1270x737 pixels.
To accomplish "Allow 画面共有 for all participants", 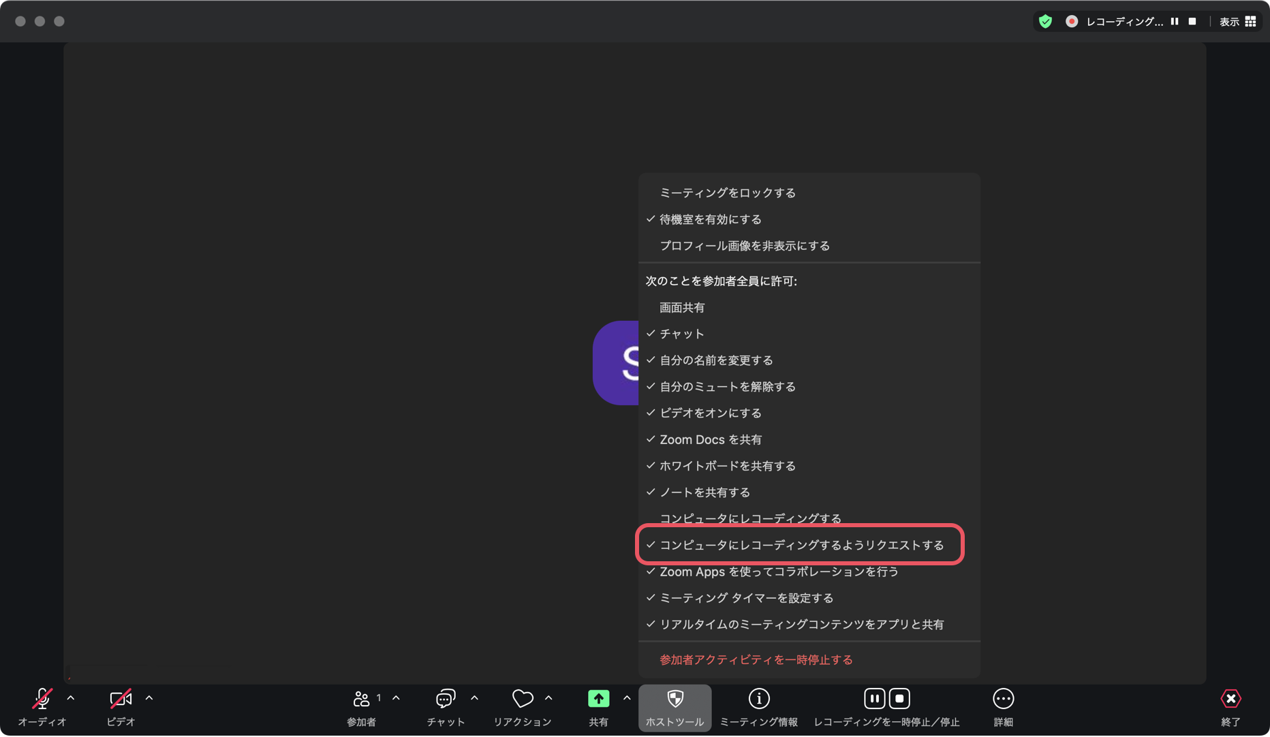I will pos(809,308).
